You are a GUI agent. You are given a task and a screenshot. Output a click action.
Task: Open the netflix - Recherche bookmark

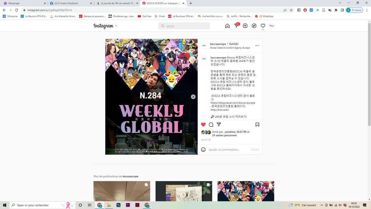pyautogui.click(x=239, y=16)
